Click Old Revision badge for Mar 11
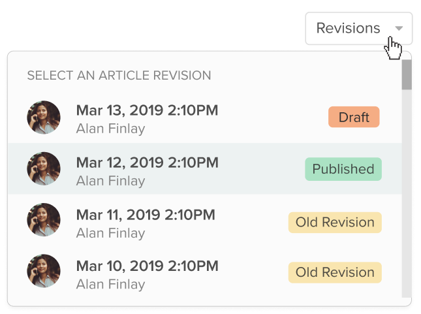 (335, 222)
